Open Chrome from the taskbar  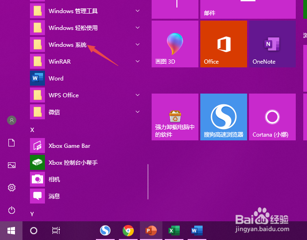coord(128,230)
